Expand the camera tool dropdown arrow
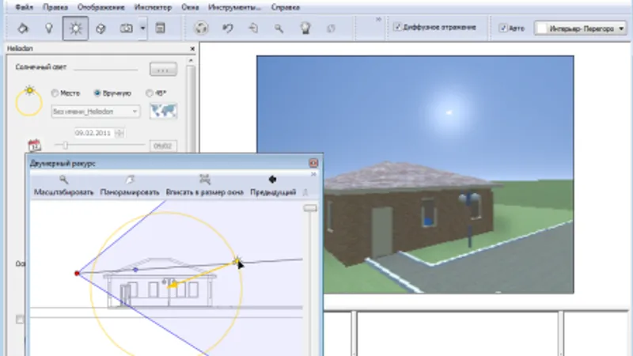The width and height of the screenshot is (633, 356). point(142,28)
